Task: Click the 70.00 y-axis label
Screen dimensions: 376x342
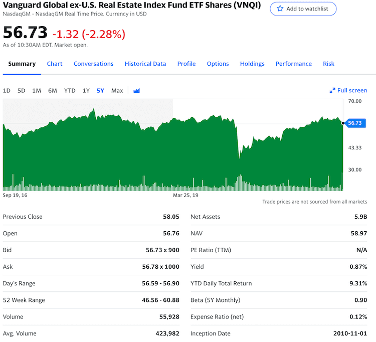Action: tap(354, 101)
